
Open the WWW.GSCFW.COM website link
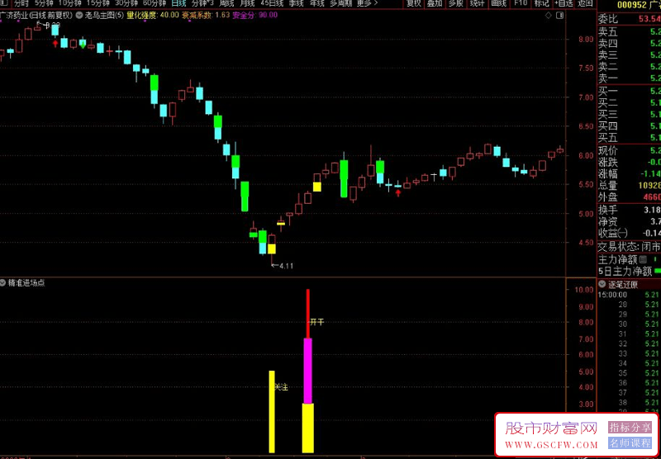pyautogui.click(x=551, y=445)
